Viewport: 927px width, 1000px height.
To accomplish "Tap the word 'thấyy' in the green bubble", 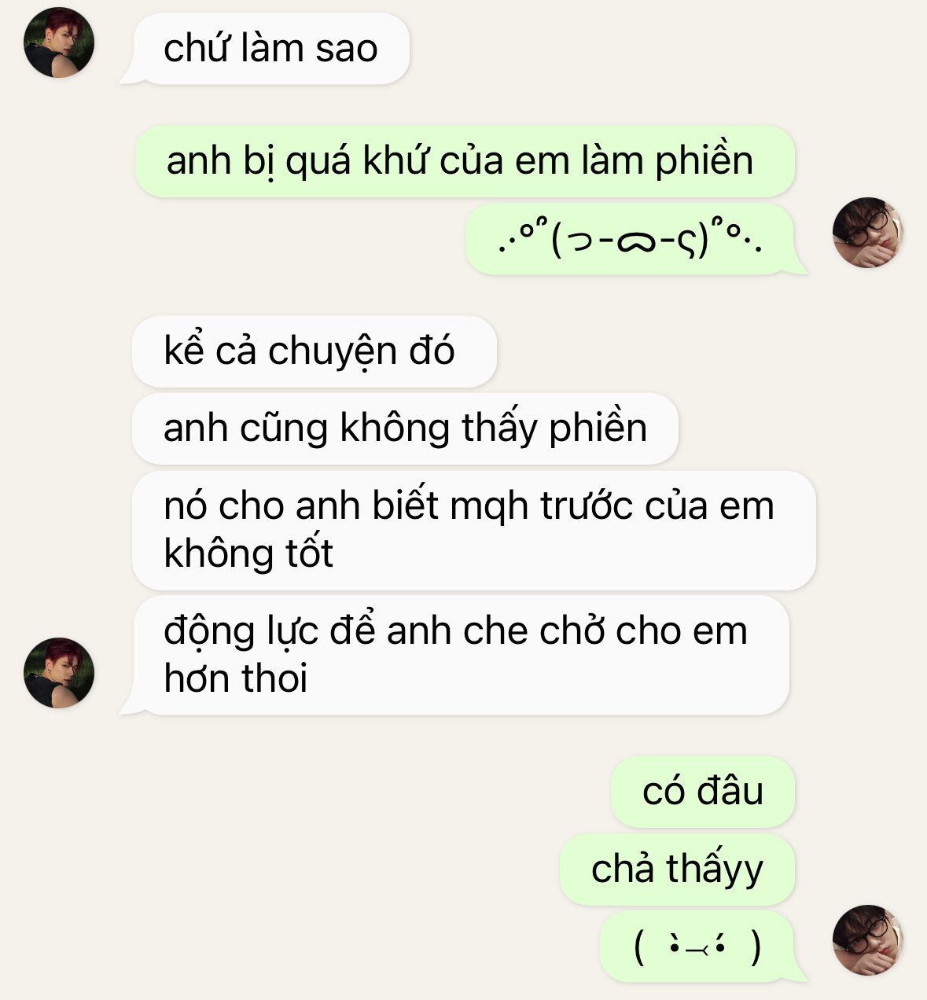I will click(715, 871).
